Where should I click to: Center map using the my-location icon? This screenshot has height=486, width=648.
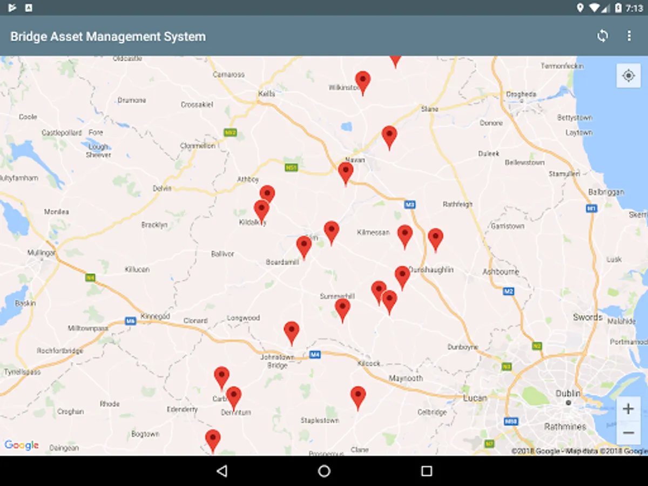628,76
